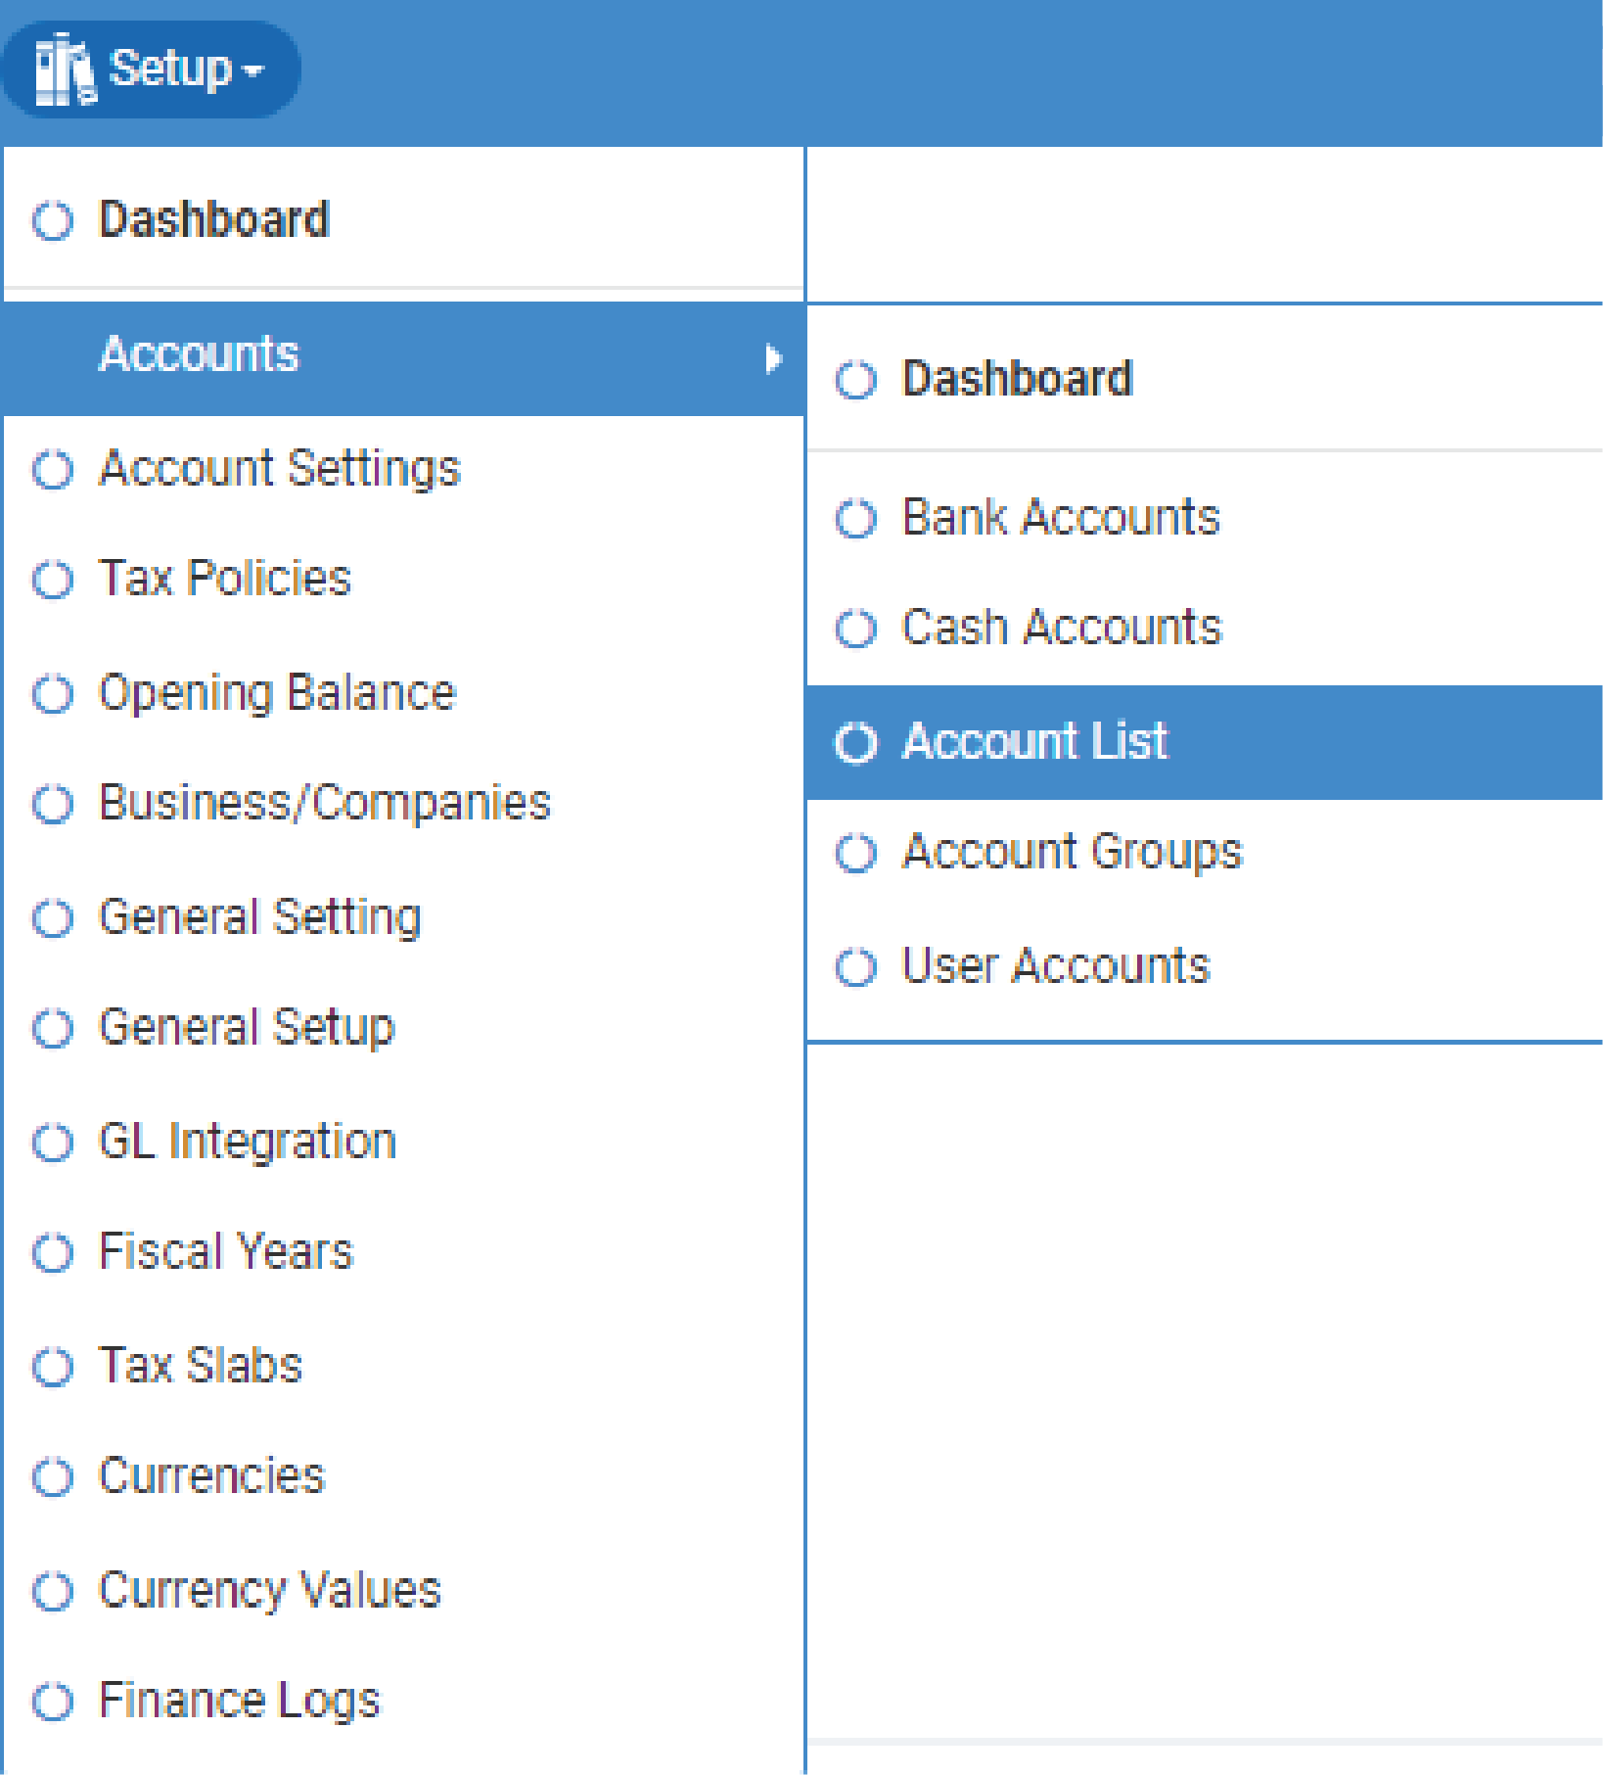Open Account Groups in the submenu
1603x1775 pixels.
1072,852
